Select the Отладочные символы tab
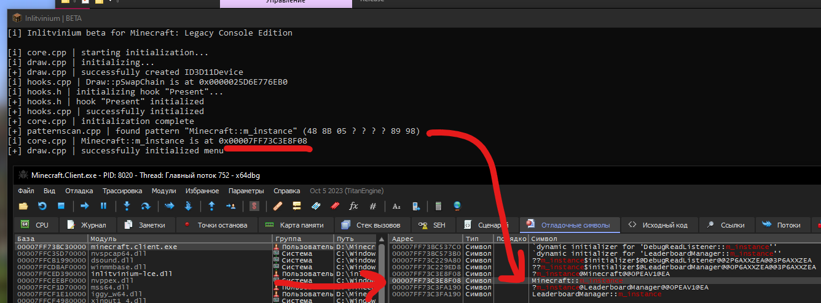This screenshot has width=821, height=303. click(x=570, y=225)
